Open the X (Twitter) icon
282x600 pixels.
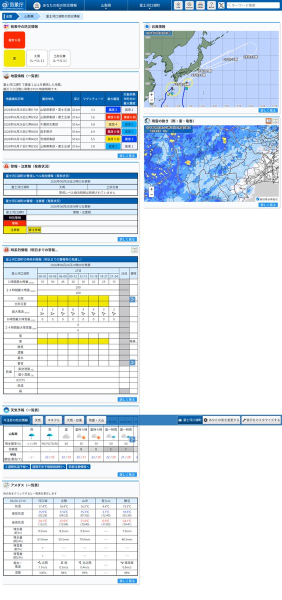[x=221, y=5]
